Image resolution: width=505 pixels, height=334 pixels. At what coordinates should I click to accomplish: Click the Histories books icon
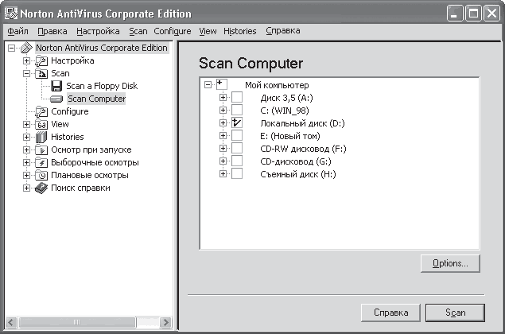pyautogui.click(x=41, y=137)
